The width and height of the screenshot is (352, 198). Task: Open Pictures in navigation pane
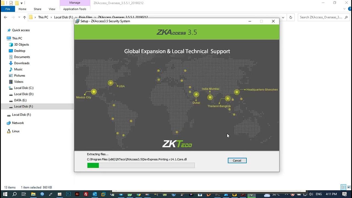20,76
